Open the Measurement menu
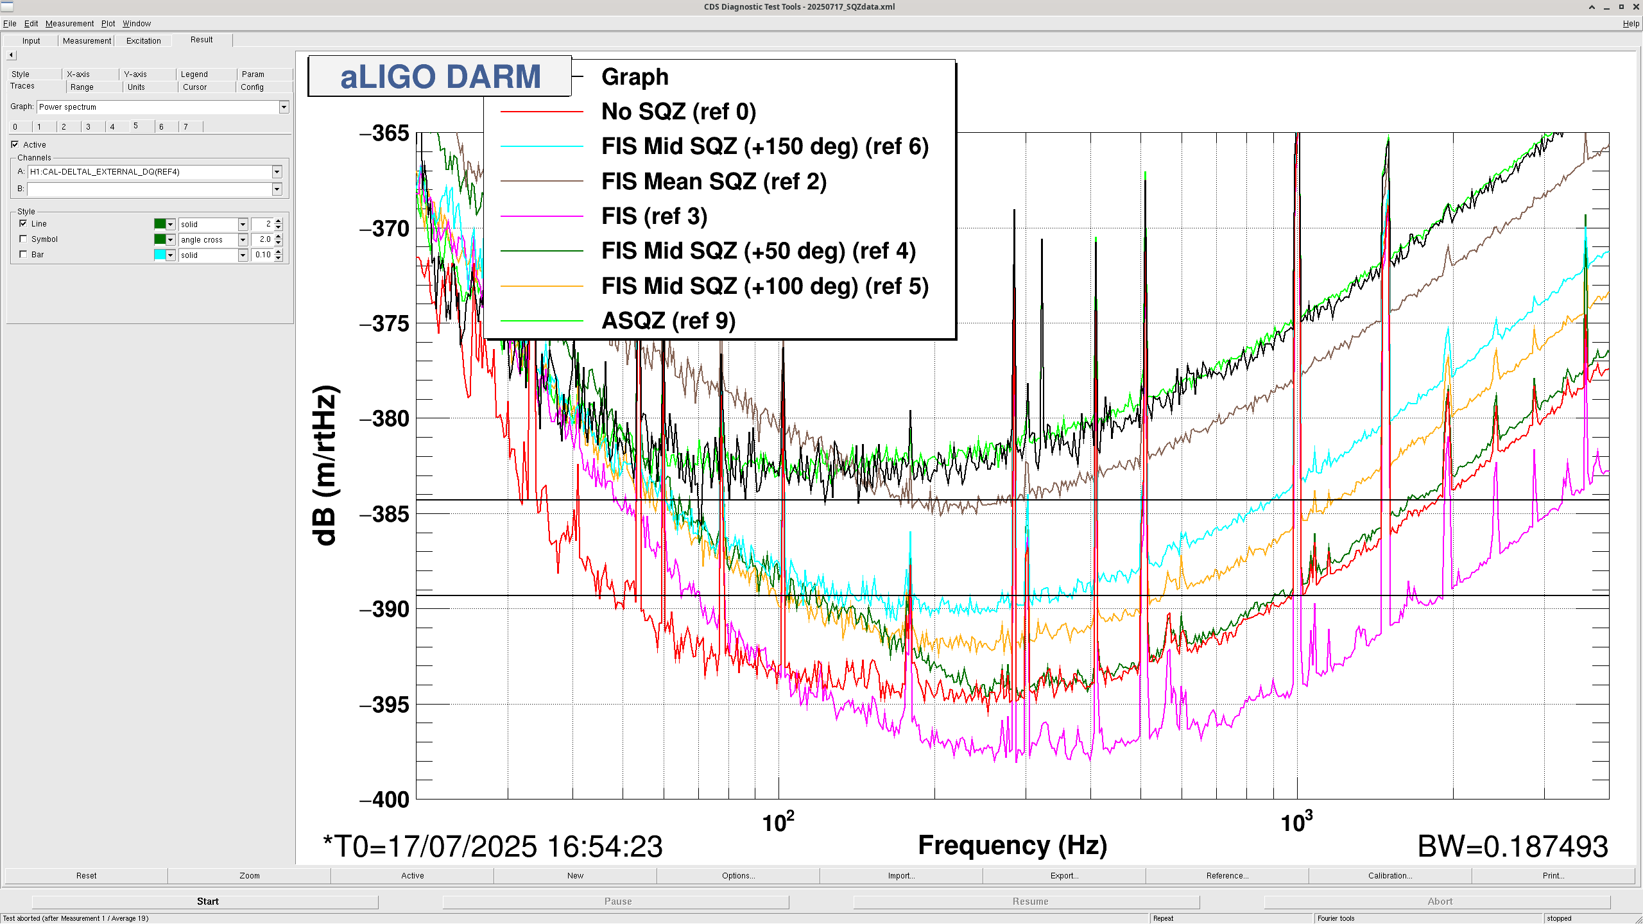 click(69, 24)
